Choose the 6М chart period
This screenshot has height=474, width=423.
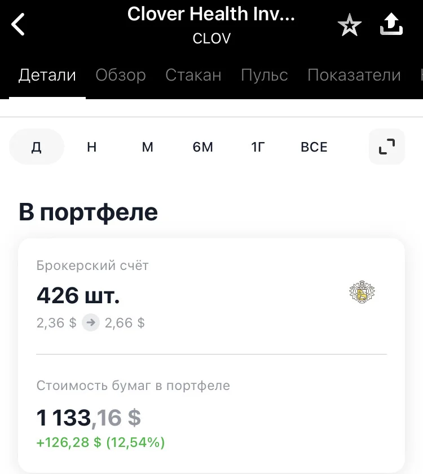pyautogui.click(x=203, y=147)
